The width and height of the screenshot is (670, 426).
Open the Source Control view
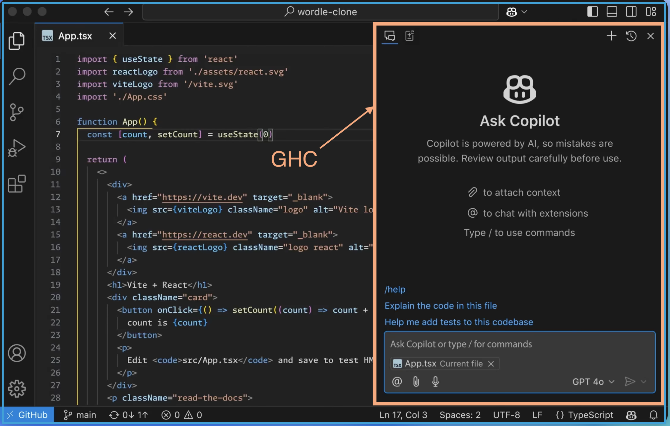pos(17,112)
